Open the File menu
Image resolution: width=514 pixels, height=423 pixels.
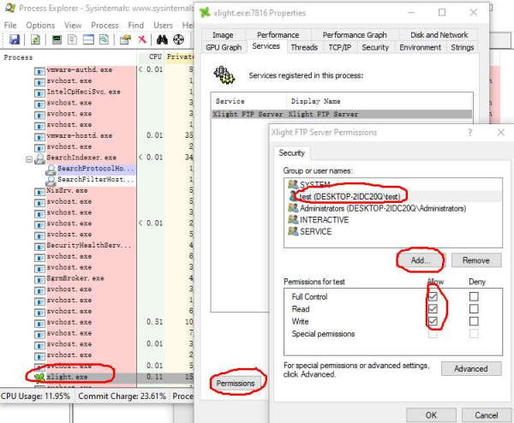pyautogui.click(x=10, y=25)
